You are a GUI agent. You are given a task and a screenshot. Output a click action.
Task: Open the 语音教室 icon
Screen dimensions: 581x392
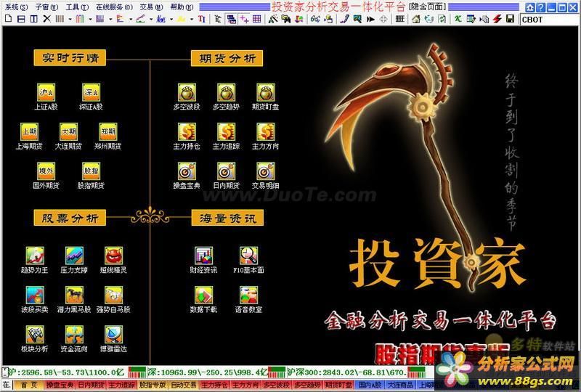pyautogui.click(x=248, y=295)
